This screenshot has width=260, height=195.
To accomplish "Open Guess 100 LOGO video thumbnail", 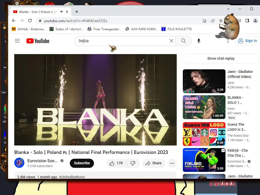I will [x=204, y=134].
